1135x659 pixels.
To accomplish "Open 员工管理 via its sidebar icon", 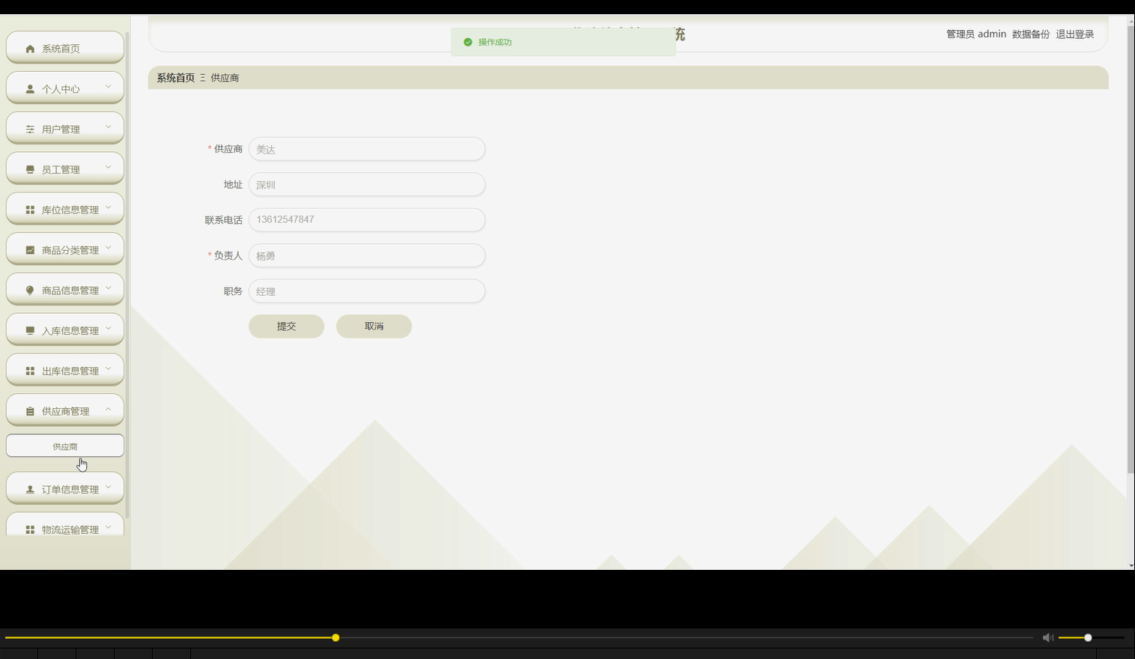I will tap(29, 168).
